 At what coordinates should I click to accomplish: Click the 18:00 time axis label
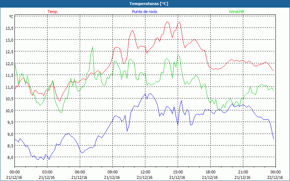pos(210,172)
